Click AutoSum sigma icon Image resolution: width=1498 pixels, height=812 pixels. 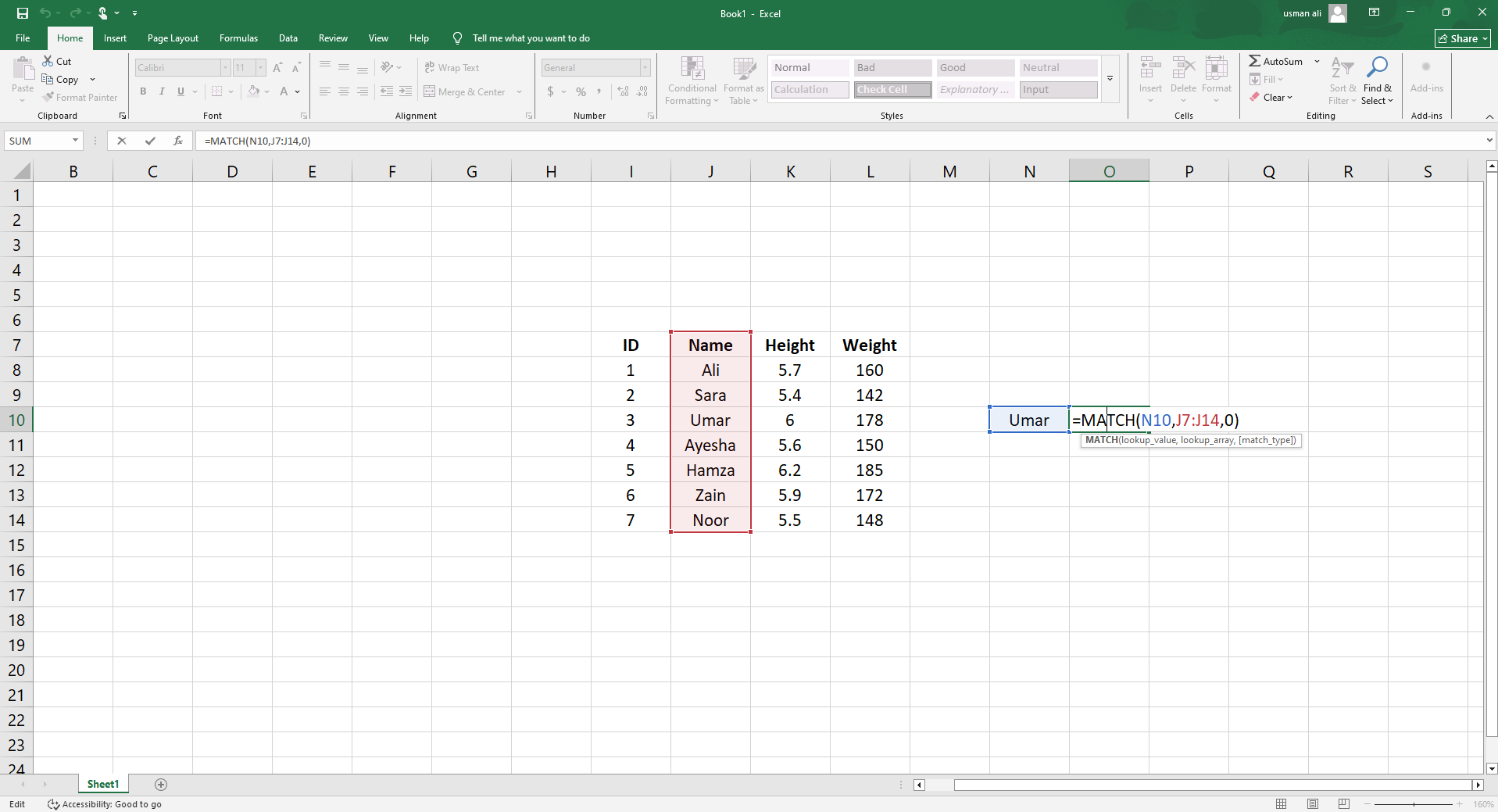click(1254, 61)
